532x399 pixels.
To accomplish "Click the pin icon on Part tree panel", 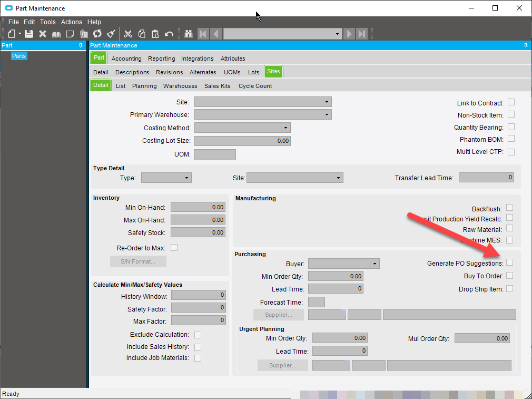I will click(x=81, y=45).
